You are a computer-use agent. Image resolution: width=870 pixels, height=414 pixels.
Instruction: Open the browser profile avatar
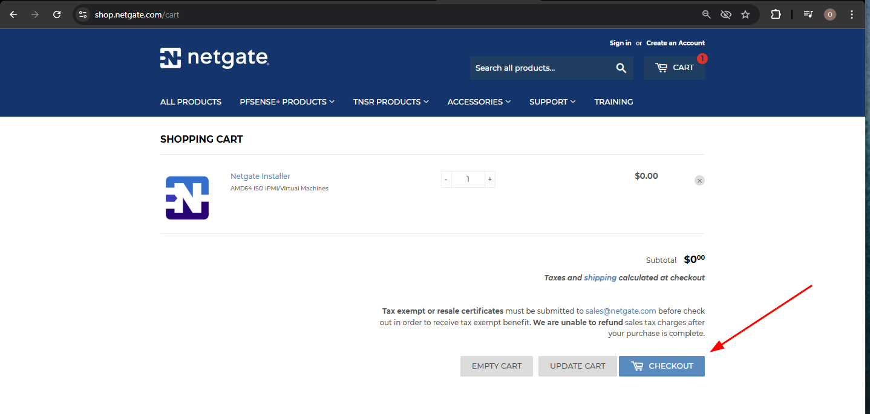tap(830, 15)
